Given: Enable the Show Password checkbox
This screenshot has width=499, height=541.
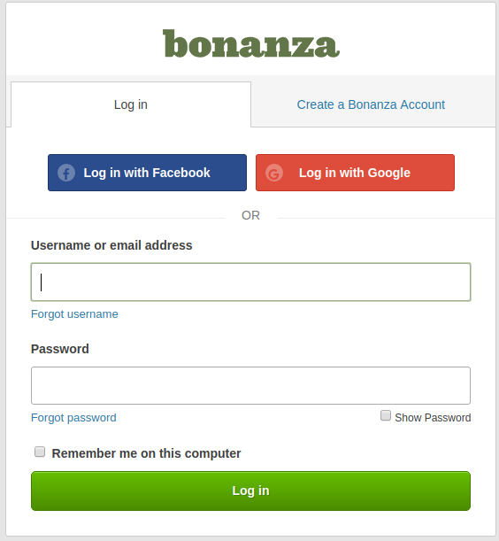Looking at the screenshot, I should click(386, 415).
